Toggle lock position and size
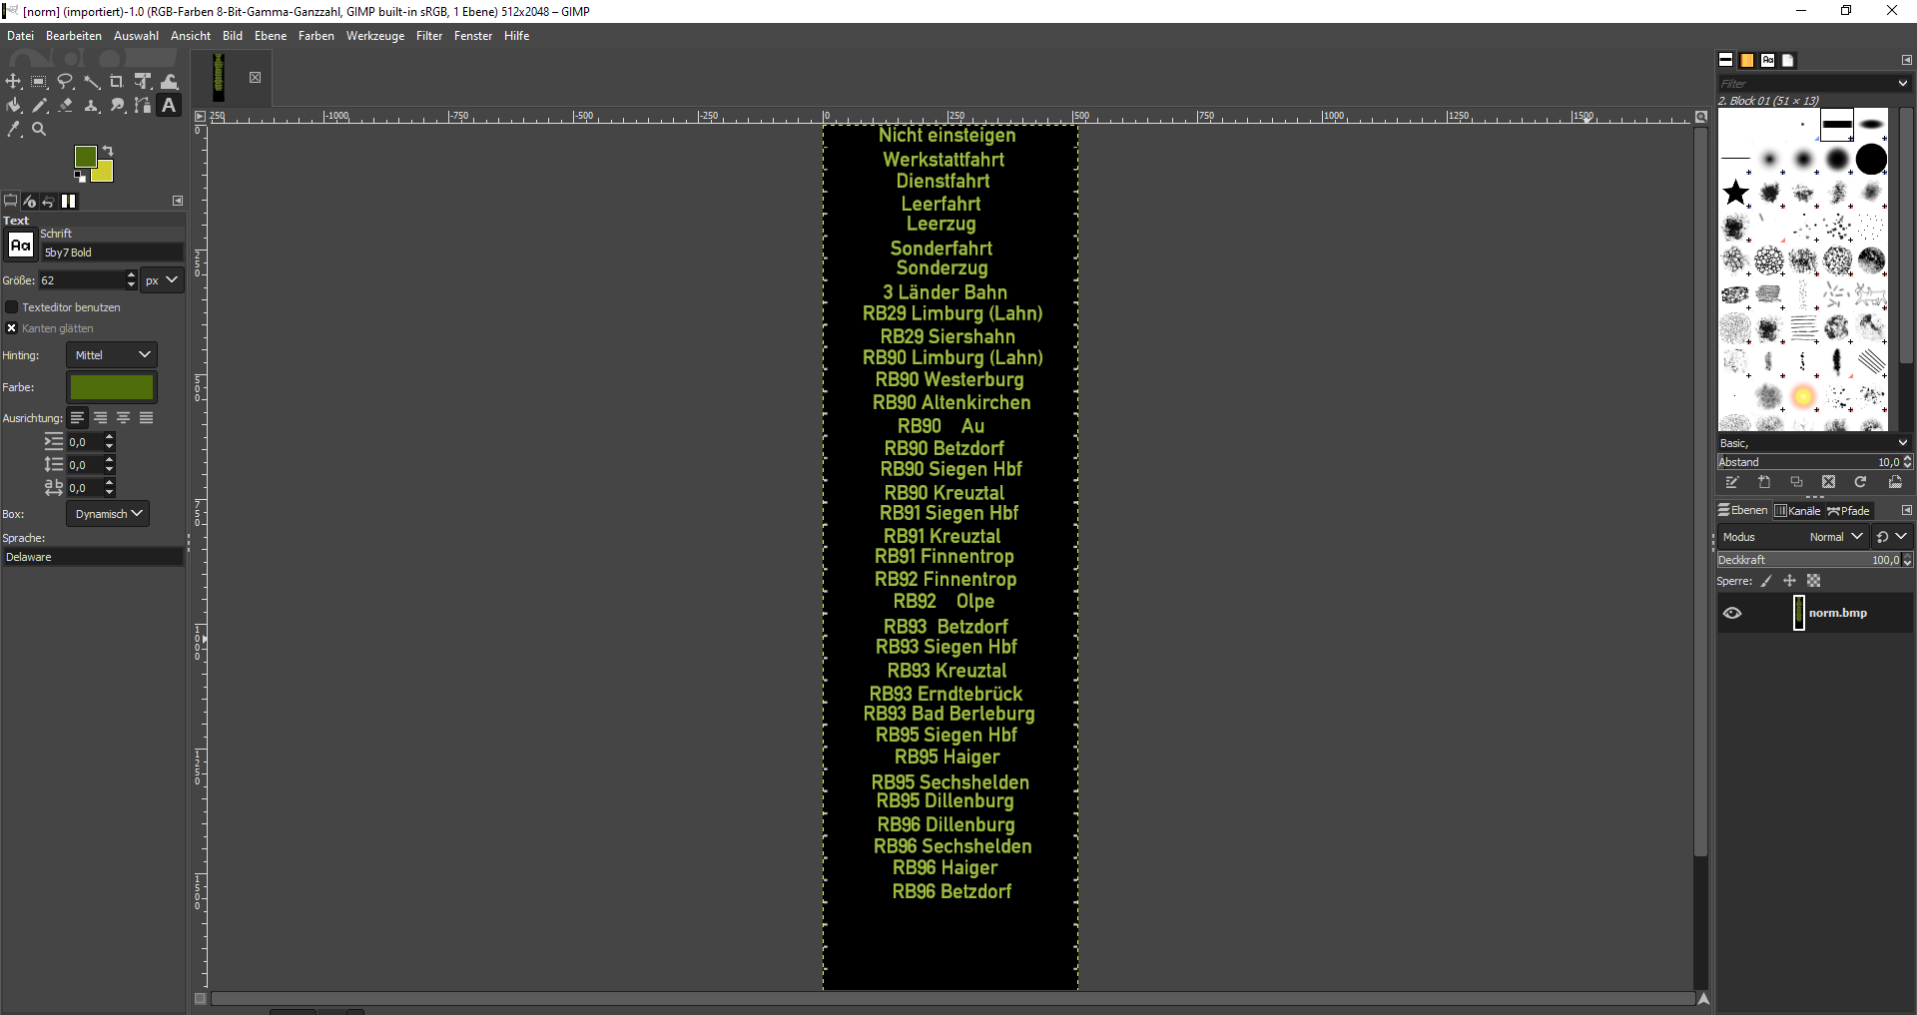 1789,581
